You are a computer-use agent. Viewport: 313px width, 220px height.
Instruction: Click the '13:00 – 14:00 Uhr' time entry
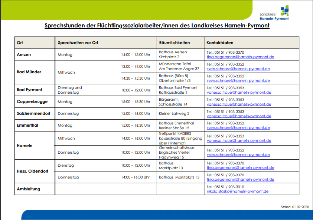coord(136,67)
